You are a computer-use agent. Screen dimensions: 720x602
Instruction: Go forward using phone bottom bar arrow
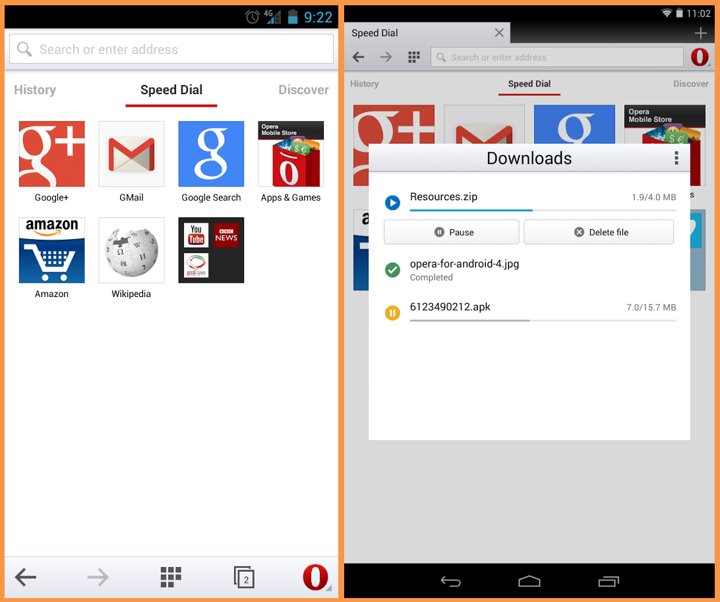pos(98,577)
